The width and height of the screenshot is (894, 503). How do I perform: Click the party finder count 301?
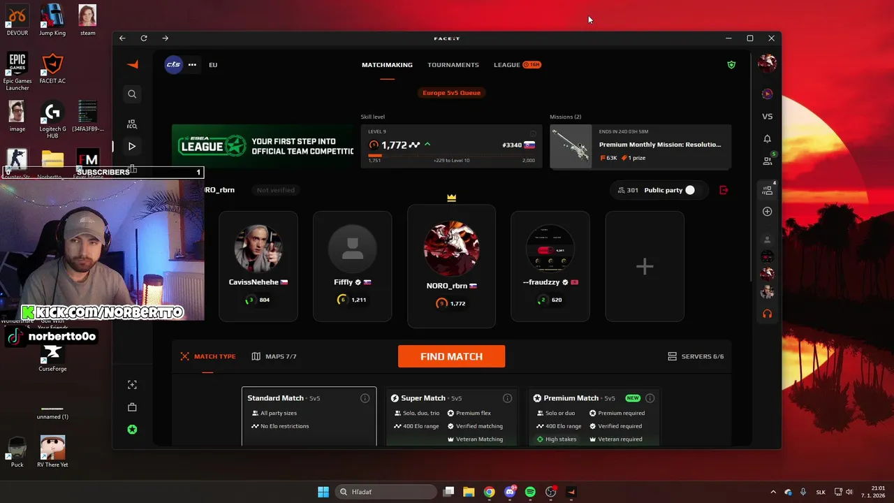tap(627, 190)
